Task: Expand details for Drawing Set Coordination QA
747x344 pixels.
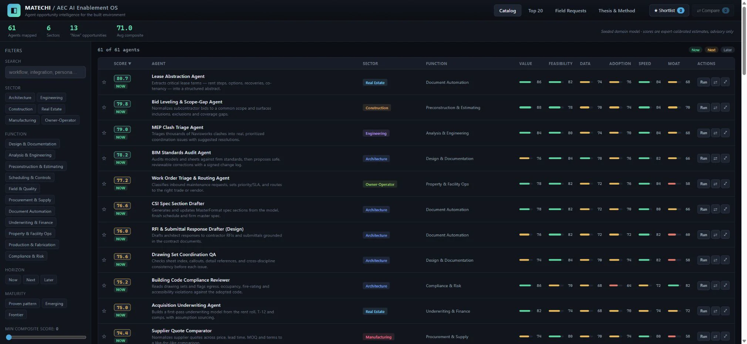Action: tap(725, 260)
